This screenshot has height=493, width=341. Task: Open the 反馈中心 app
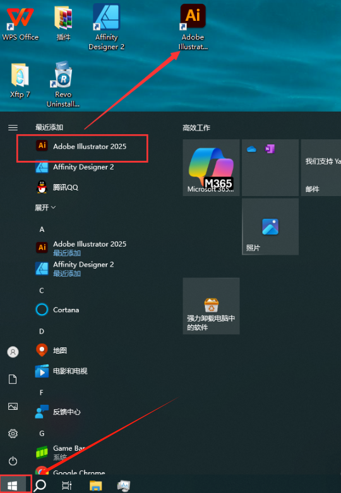tap(58, 412)
